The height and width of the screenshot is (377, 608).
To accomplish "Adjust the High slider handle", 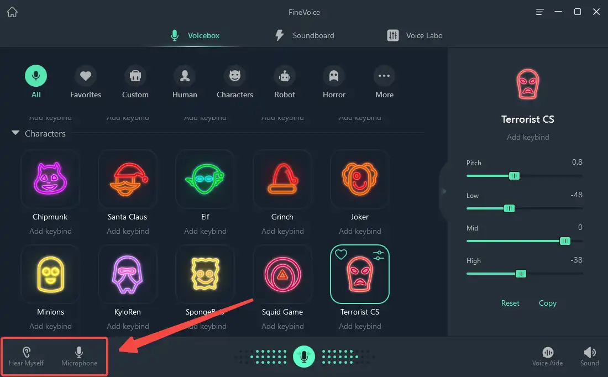I will point(521,274).
